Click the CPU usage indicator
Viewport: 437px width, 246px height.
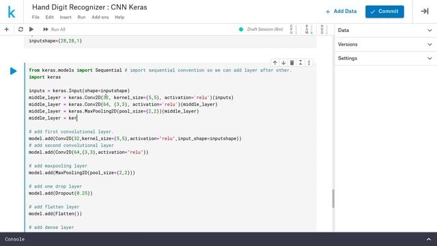coord(293,29)
